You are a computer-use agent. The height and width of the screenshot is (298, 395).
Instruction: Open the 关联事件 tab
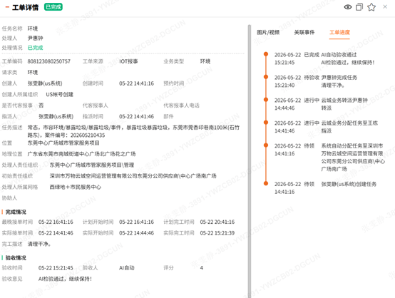click(304, 33)
